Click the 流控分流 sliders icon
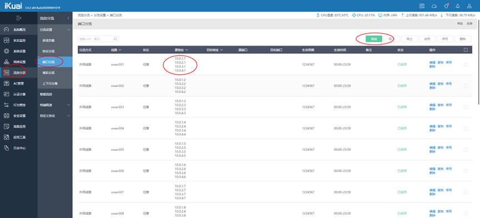Image resolution: width=480 pixels, height=218 pixels. (7, 73)
